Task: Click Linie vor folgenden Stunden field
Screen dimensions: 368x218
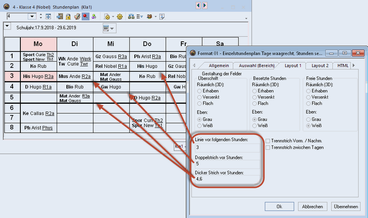Action: (x=227, y=147)
